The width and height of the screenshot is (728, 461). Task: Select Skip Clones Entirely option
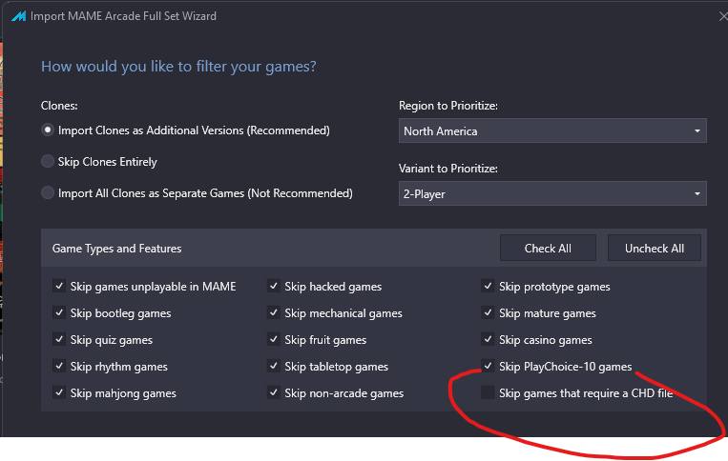[48, 161]
